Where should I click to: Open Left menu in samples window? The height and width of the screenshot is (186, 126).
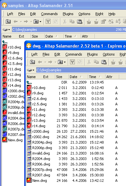point(10,14)
